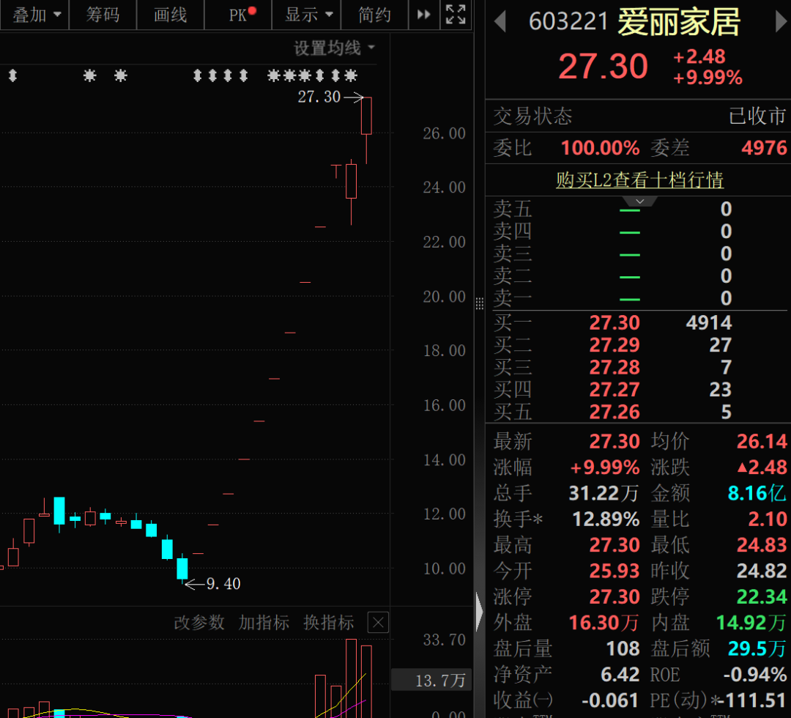Click the 外盘 16.30万 value
Screen dimensions: 791x718
coord(604,623)
